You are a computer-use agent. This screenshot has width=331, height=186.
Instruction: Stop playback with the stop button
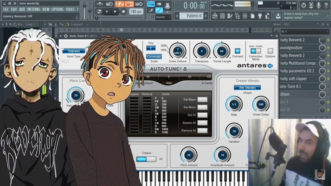(x=115, y=12)
